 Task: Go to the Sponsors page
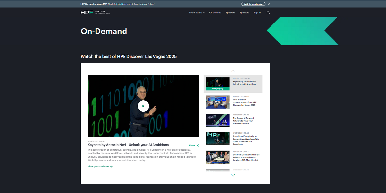pos(244,13)
